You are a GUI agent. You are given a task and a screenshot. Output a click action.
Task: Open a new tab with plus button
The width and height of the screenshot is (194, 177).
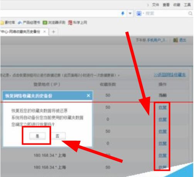coord(54,32)
